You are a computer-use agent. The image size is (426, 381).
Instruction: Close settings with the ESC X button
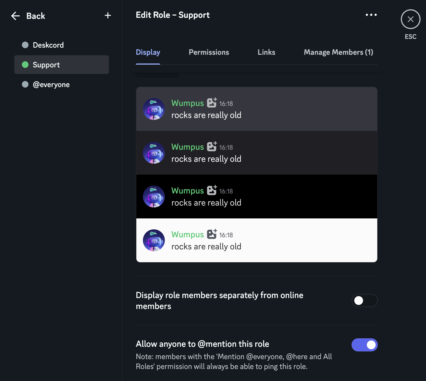[410, 19]
